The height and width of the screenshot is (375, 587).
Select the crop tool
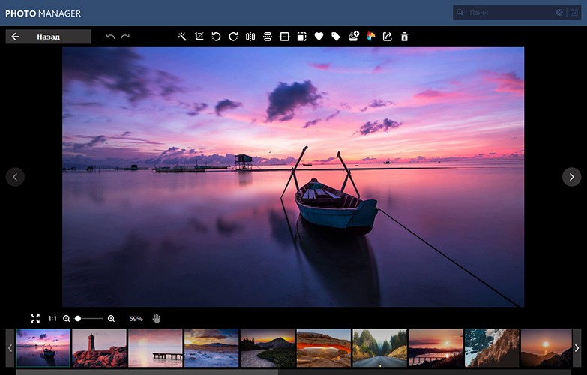coord(199,36)
